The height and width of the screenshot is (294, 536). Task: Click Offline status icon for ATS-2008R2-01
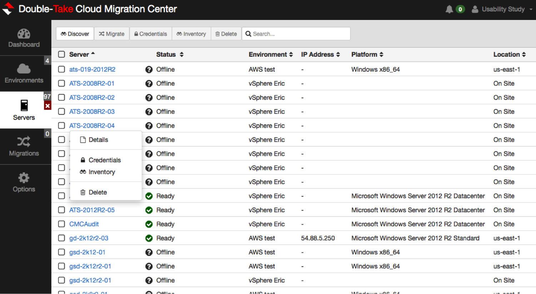[149, 83]
